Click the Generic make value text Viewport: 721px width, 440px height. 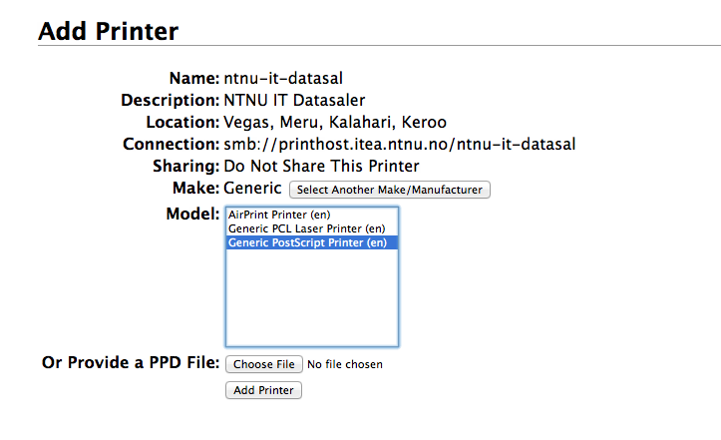tap(252, 189)
